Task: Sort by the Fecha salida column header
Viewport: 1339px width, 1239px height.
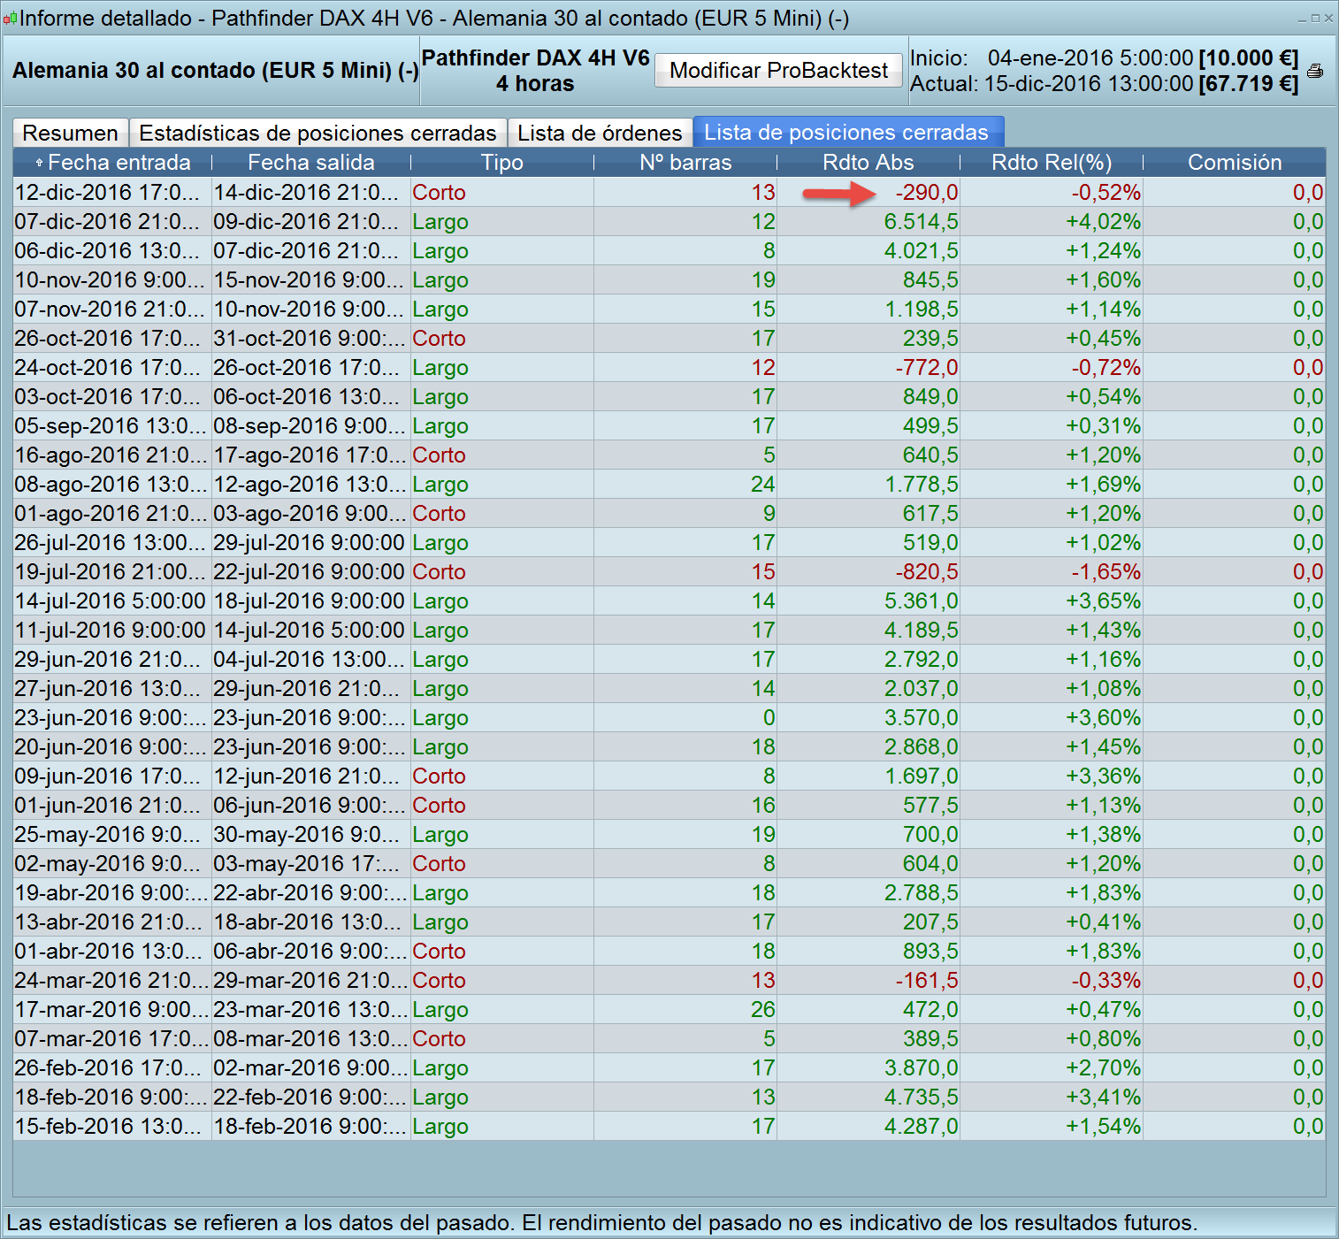Action: coord(311,163)
